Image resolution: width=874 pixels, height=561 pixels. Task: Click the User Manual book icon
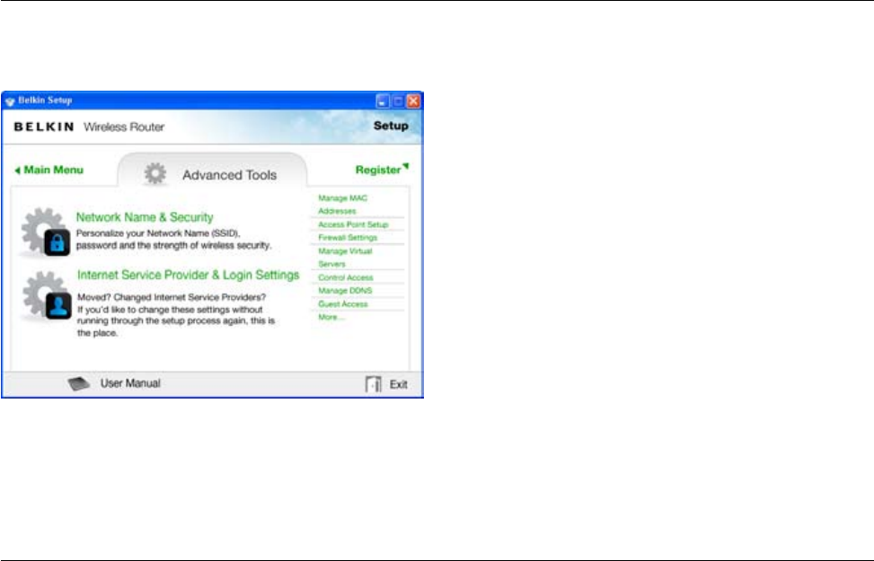(x=78, y=383)
